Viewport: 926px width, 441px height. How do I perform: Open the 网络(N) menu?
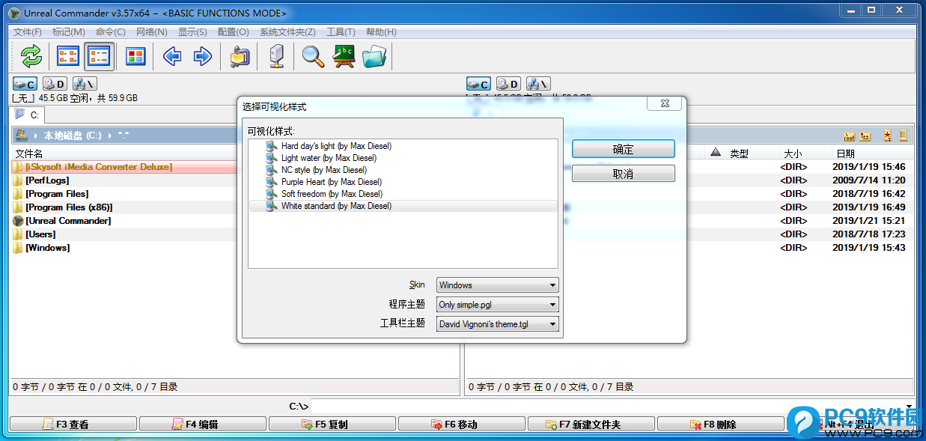(152, 31)
